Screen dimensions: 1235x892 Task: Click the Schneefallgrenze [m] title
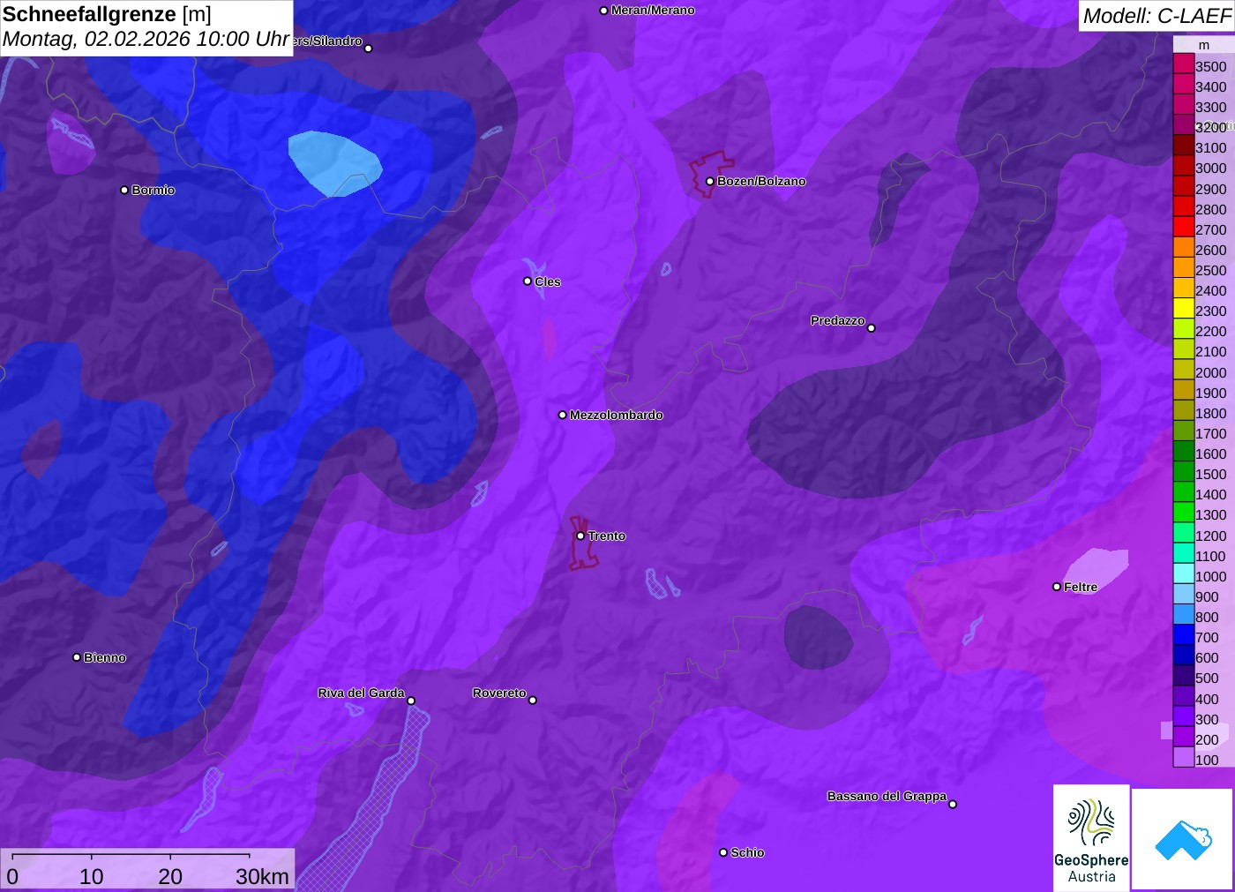tap(107, 14)
